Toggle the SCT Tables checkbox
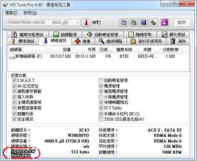Viewport: 197px width, 161px height. [101, 108]
